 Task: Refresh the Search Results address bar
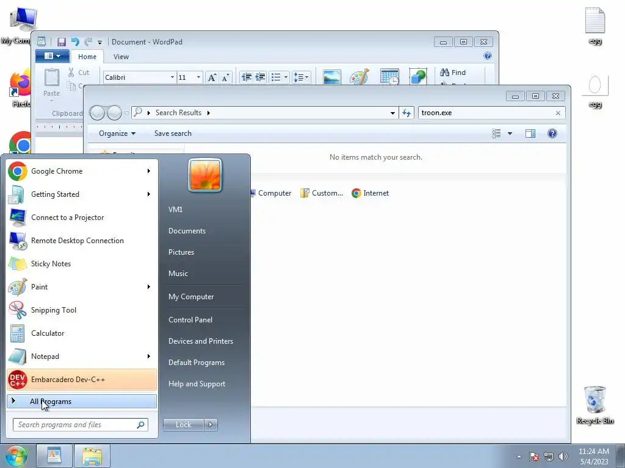(x=406, y=113)
